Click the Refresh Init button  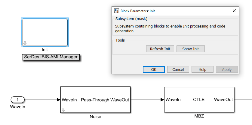tap(160, 49)
